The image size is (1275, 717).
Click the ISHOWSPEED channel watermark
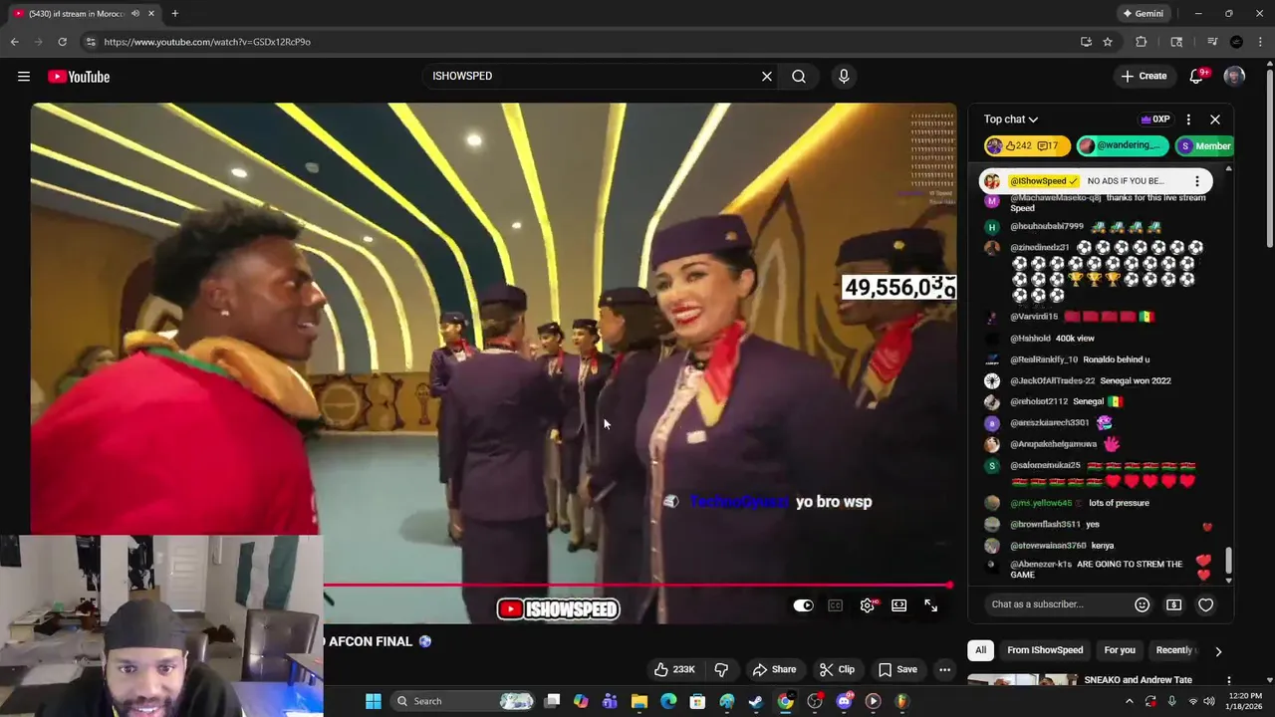pos(559,608)
